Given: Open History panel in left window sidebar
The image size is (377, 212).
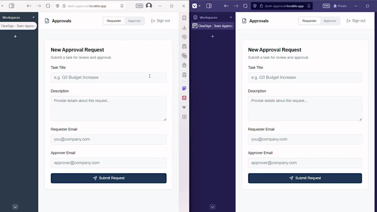Looking at the screenshot, I should (184, 37).
